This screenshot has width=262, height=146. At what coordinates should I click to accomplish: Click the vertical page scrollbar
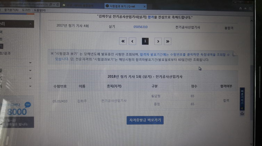point(252,69)
